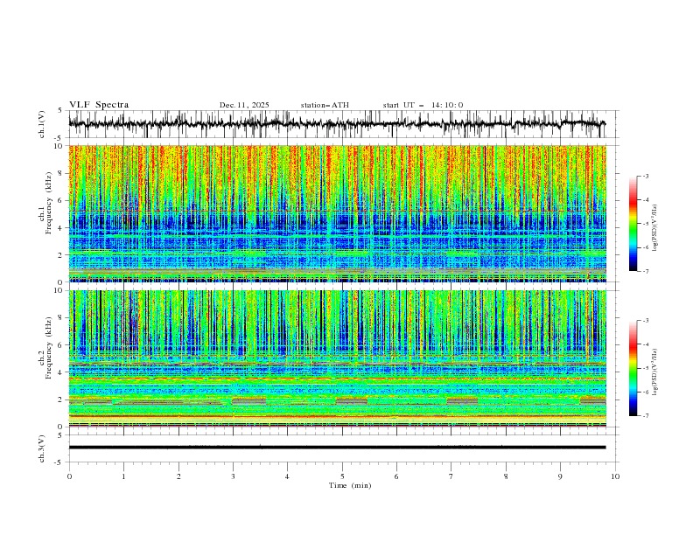Select the -3 tick on ch.1 color bar
This screenshot has width=693, height=535.
tap(645, 177)
